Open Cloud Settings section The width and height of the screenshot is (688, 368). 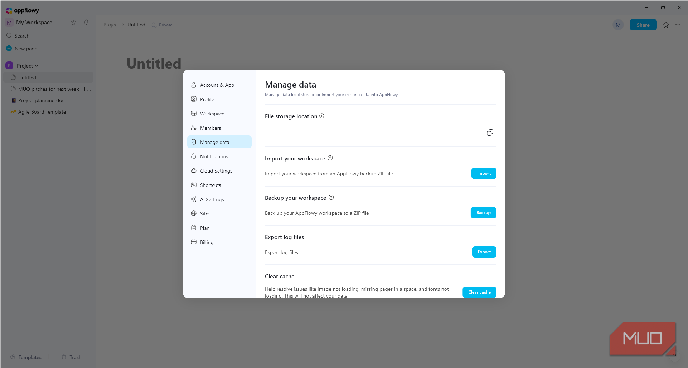[x=219, y=171]
